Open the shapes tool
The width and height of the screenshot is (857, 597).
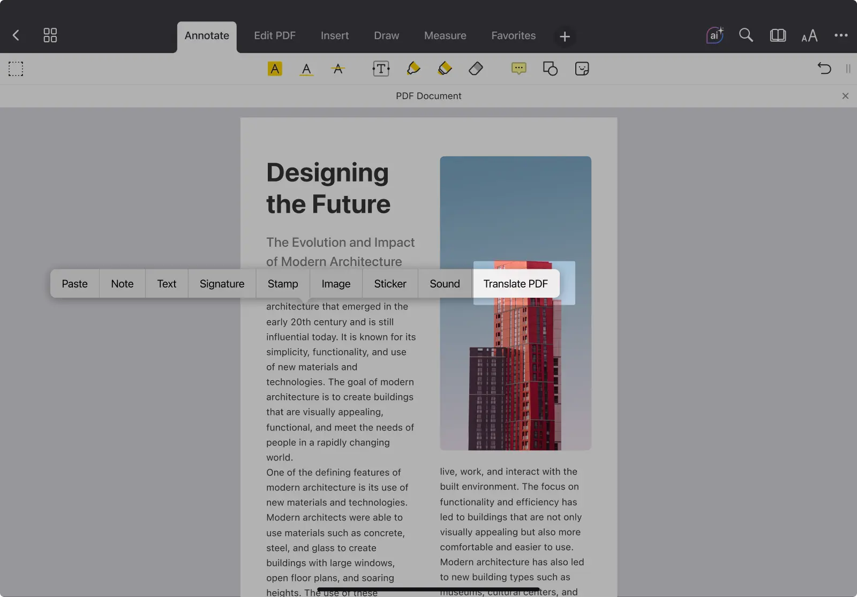click(x=550, y=69)
